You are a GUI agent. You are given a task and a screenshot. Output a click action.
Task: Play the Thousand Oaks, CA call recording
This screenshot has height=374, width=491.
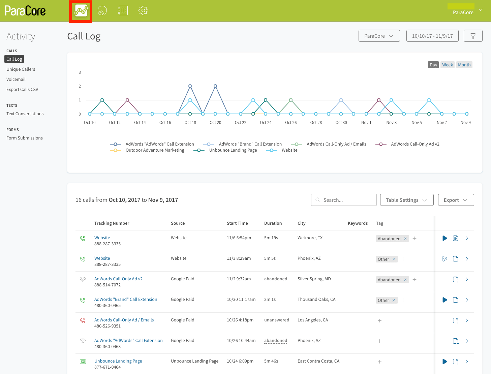coord(445,300)
